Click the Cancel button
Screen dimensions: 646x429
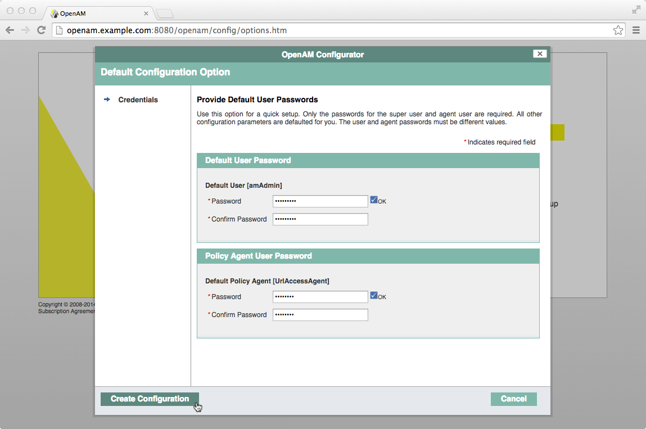point(513,399)
